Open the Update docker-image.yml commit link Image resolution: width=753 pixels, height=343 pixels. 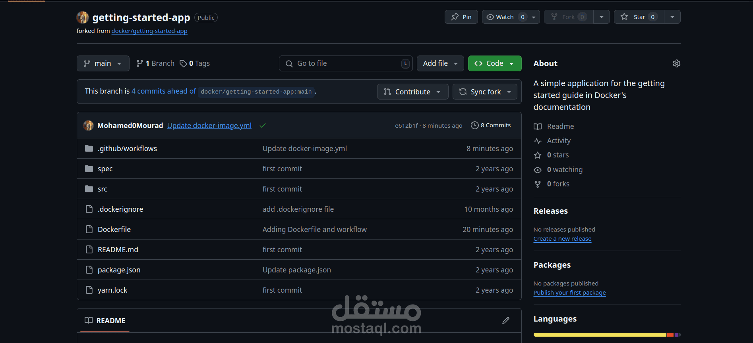(x=209, y=125)
